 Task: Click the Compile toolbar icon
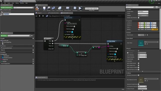pyautogui.click(x=37, y=9)
